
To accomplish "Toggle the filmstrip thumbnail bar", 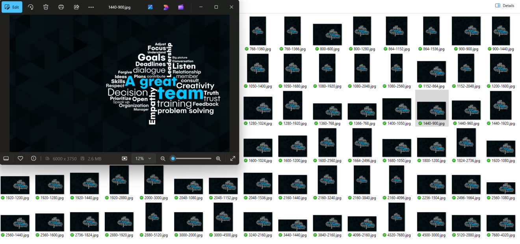I will point(6,158).
